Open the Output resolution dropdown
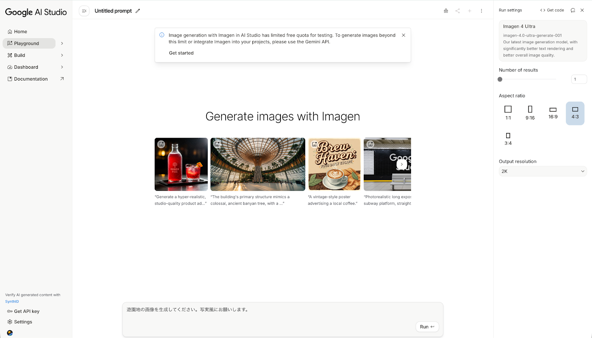Viewport: 592px width, 338px height. coord(542,171)
